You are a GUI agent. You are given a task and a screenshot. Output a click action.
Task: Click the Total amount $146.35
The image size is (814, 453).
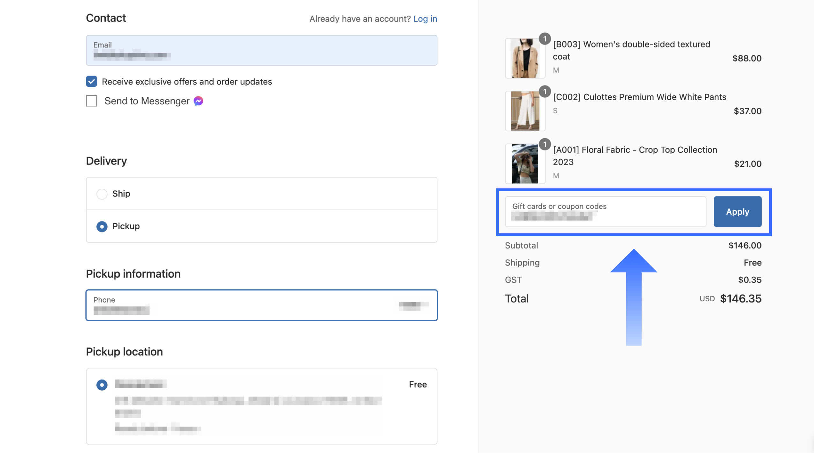740,299
